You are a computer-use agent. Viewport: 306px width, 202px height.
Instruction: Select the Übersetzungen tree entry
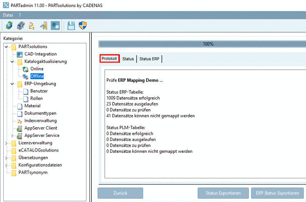pos(33,158)
